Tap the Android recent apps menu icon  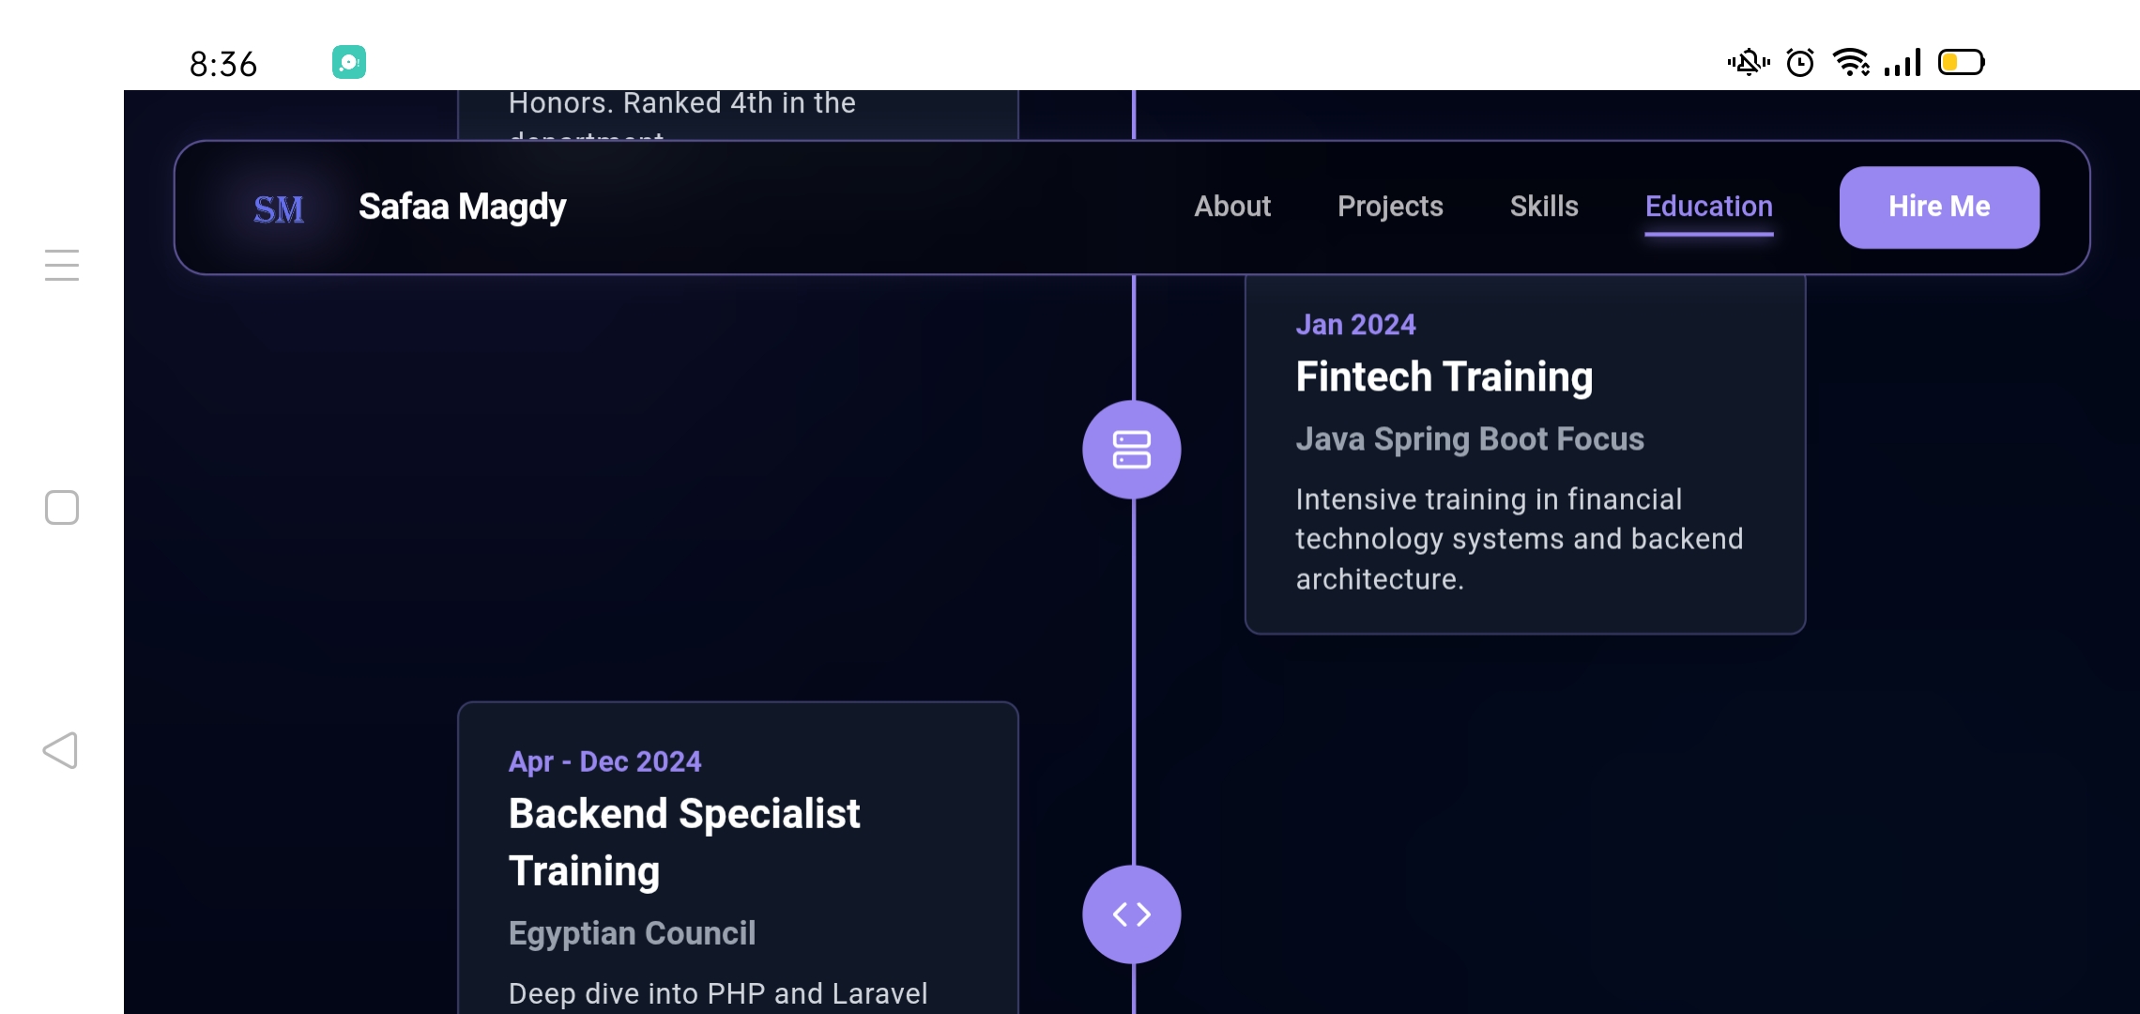coord(62,265)
